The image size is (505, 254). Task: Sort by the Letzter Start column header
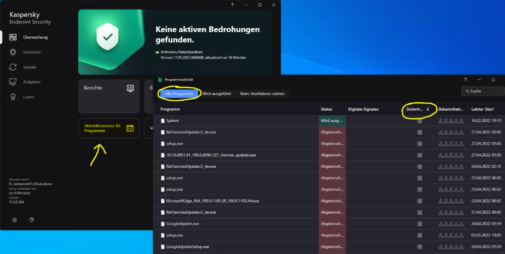tap(482, 109)
